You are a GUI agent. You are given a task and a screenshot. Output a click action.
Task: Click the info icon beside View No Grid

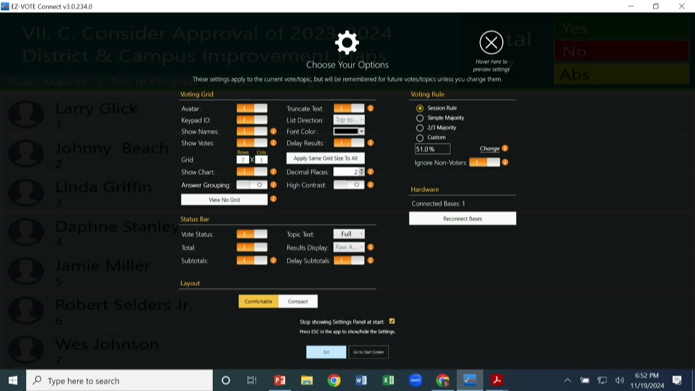click(273, 199)
